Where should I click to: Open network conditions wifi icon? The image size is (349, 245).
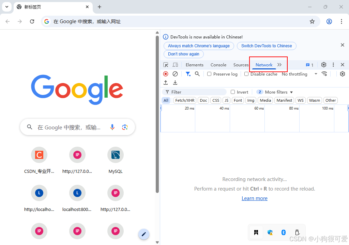324,74
